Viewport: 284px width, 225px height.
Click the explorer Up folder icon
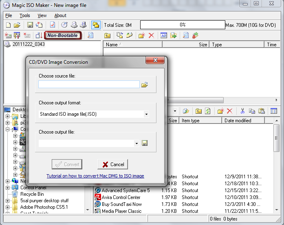pos(198,111)
